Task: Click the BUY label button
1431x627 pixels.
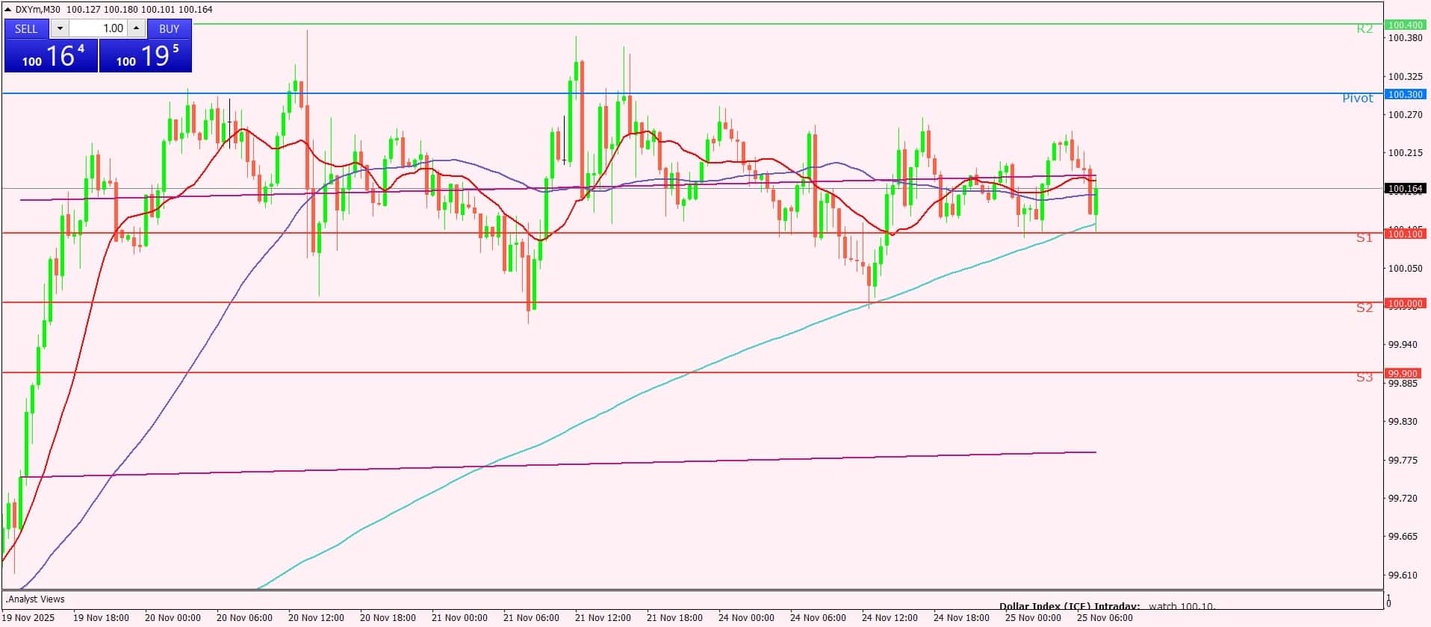Action: 170,28
